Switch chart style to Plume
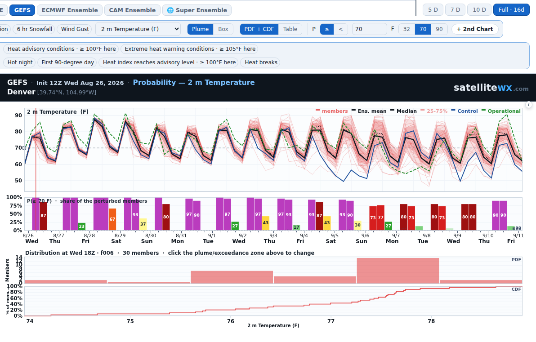536x342 pixels. (200, 29)
